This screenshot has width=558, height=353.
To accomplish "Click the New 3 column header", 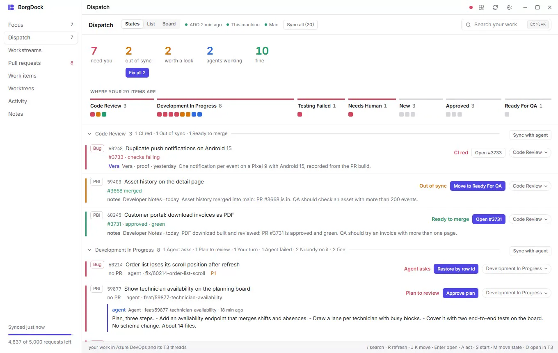I will click(x=407, y=106).
